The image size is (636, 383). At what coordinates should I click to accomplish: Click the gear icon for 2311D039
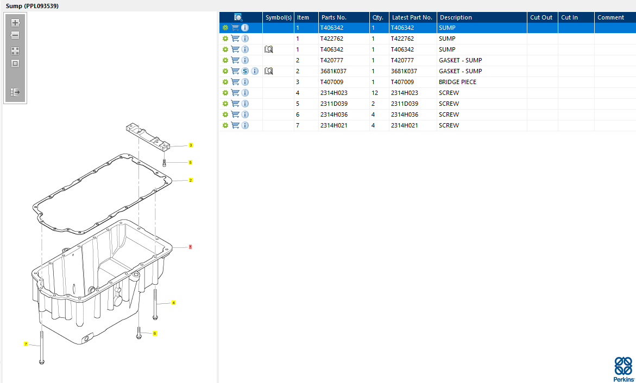pos(225,104)
